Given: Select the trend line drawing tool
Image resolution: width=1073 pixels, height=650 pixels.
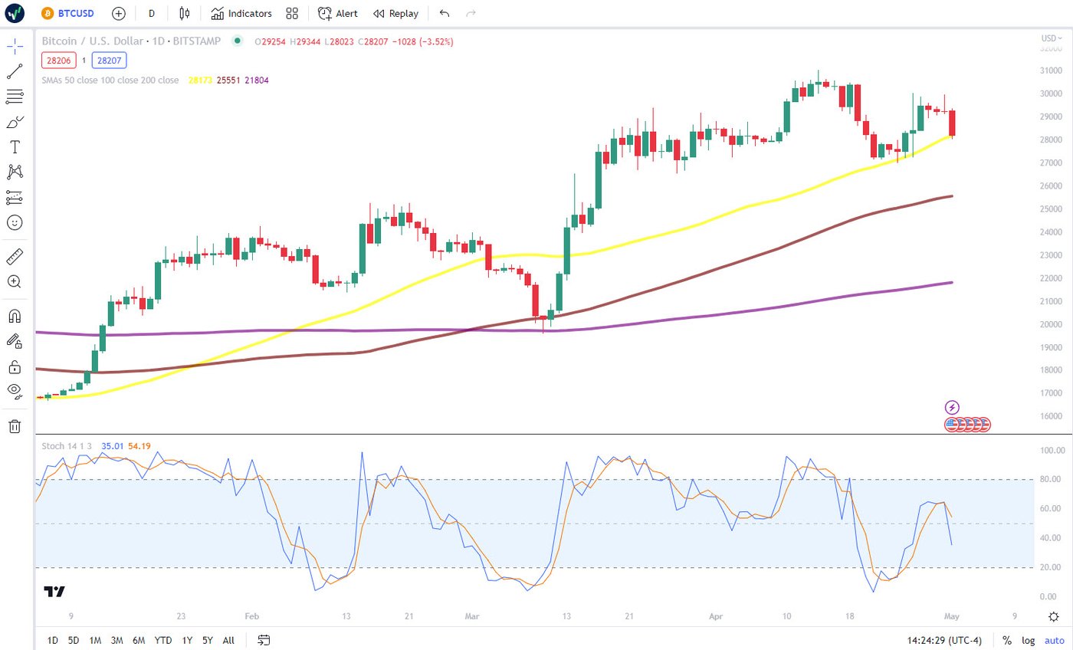Looking at the screenshot, I should click(15, 71).
